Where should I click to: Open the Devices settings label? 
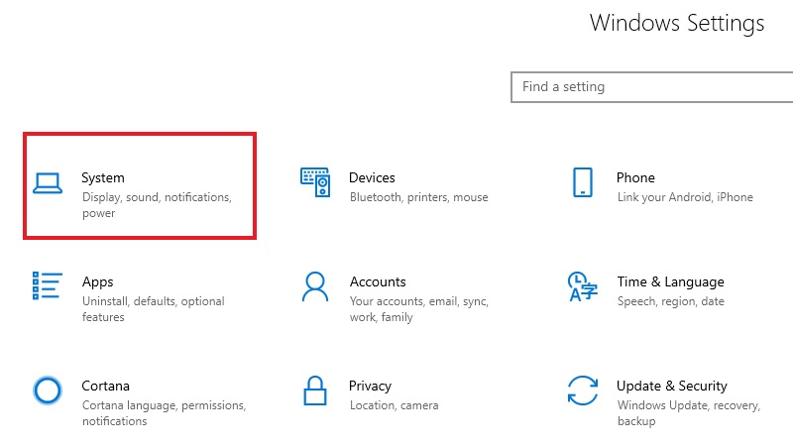tap(372, 178)
